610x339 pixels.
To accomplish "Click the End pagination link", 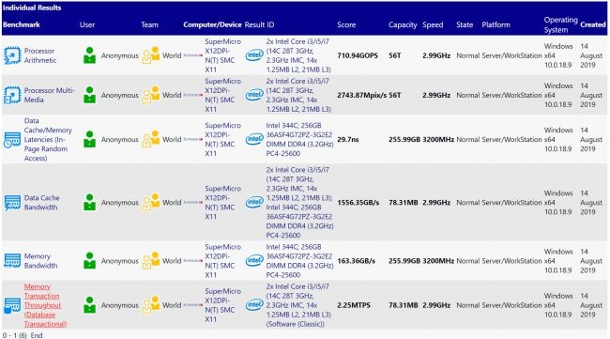I will [37, 335].
